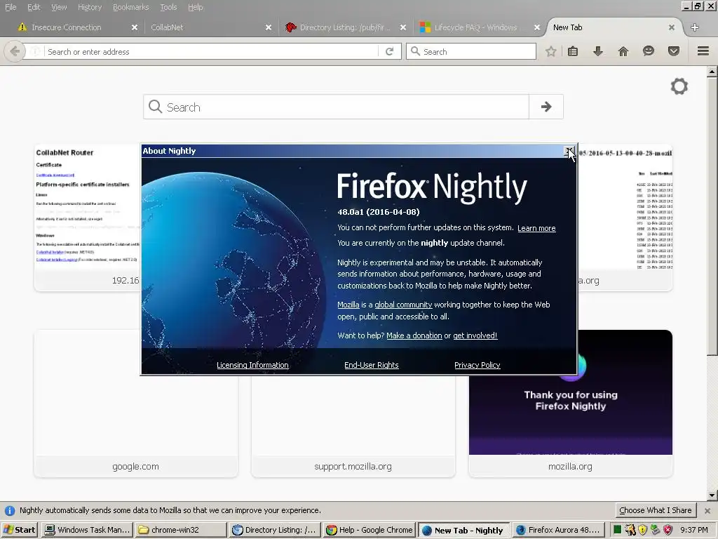Open the Mozilla link in About dialog
718x539 pixels.
pos(348,305)
